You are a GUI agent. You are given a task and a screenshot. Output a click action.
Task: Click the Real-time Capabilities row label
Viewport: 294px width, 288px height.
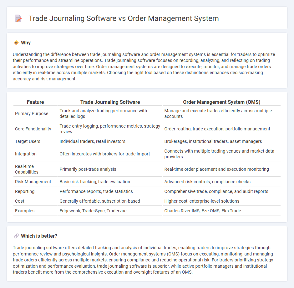point(27,169)
